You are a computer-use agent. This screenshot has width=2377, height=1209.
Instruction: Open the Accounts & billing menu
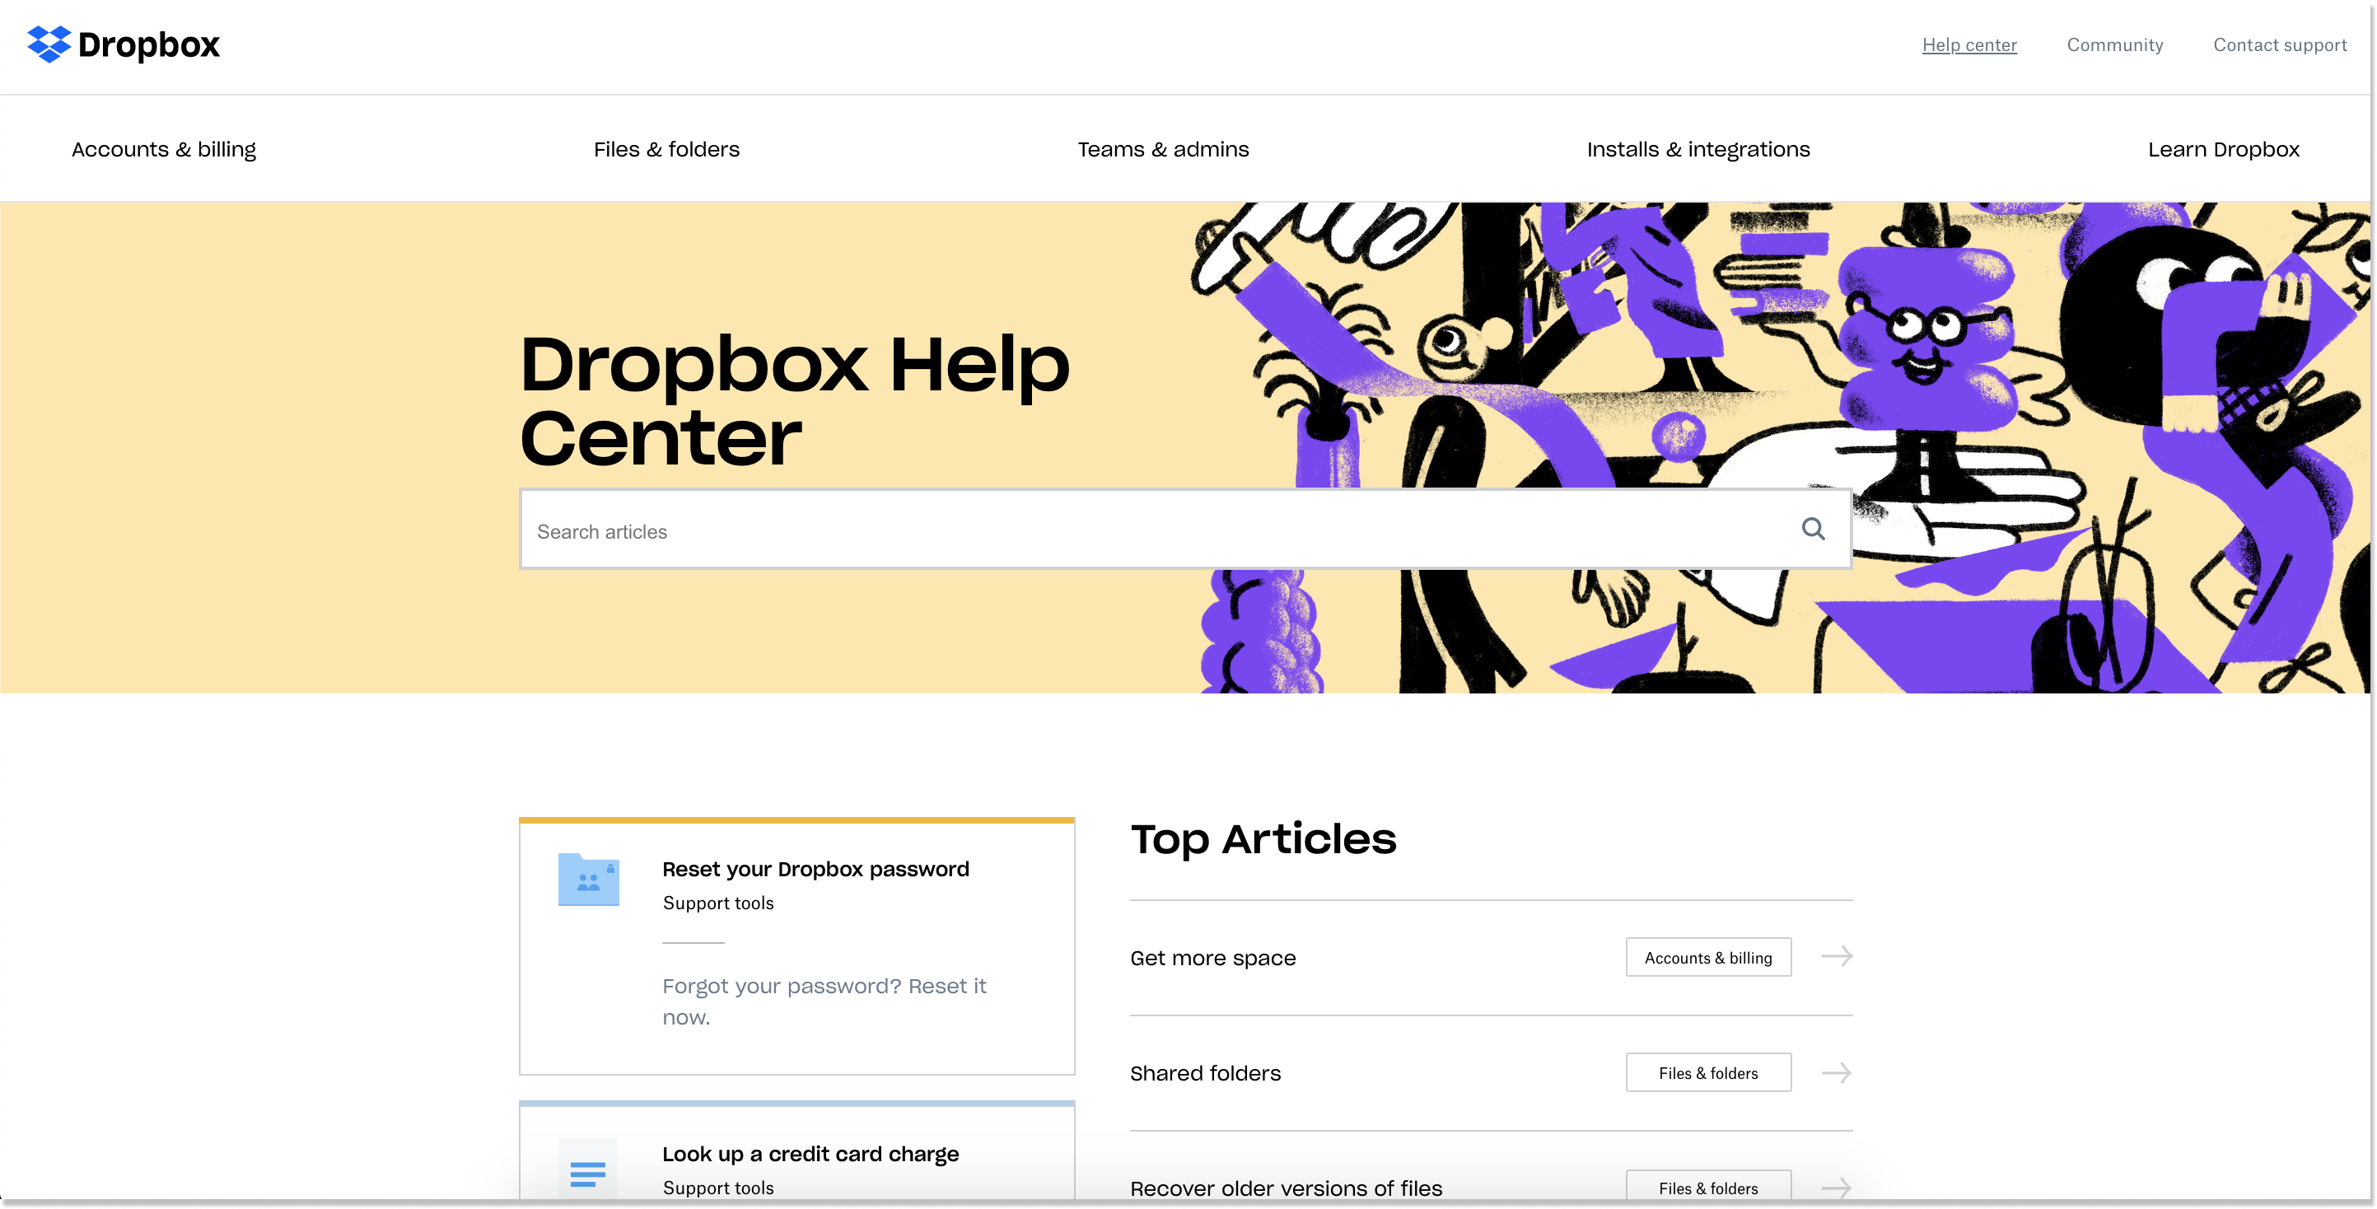tap(163, 148)
